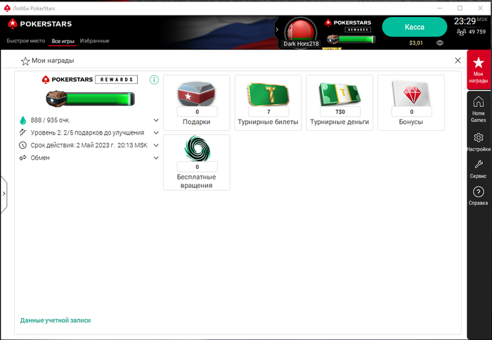The height and width of the screenshot is (340, 492).
Task: Click the rewards info icon
Action: [x=154, y=80]
